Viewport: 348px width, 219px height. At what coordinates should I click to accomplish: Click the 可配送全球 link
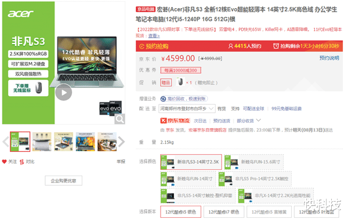253,108
